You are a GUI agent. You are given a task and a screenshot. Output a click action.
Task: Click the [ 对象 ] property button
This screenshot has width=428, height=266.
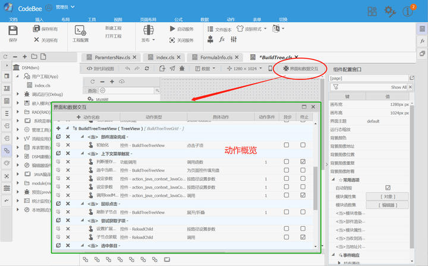[x=388, y=196]
